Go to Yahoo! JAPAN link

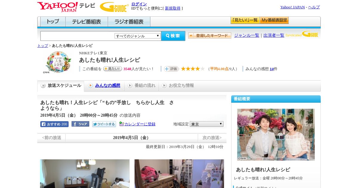tap(292, 7)
